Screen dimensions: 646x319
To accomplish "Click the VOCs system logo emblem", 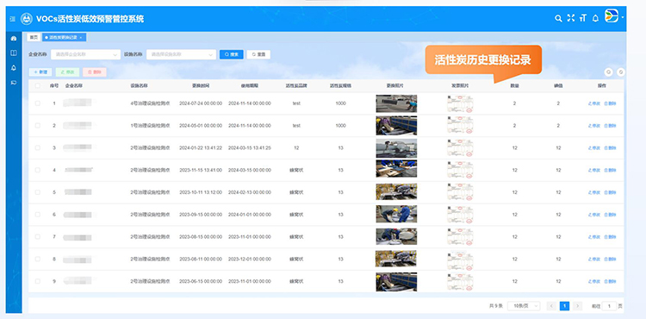I will [x=27, y=19].
